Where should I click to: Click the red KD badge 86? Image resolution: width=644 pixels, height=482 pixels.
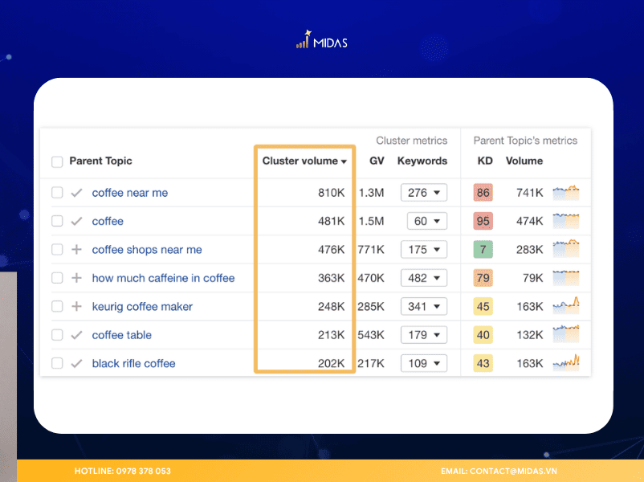pyautogui.click(x=483, y=192)
